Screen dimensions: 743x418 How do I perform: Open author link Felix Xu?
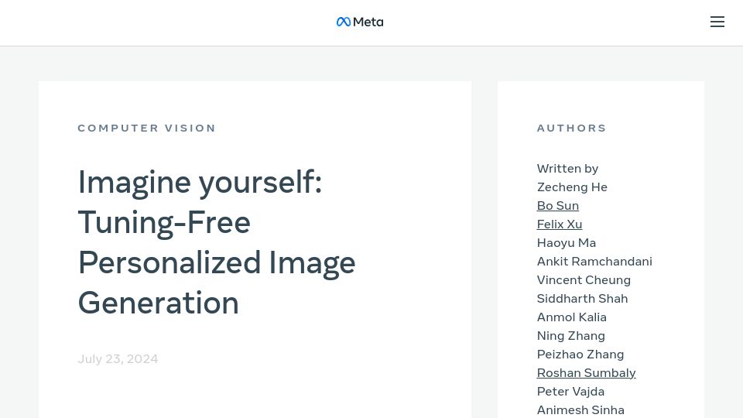tap(559, 224)
